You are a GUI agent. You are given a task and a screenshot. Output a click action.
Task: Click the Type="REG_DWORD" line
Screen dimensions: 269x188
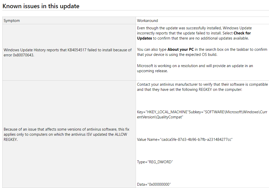click(155, 162)
